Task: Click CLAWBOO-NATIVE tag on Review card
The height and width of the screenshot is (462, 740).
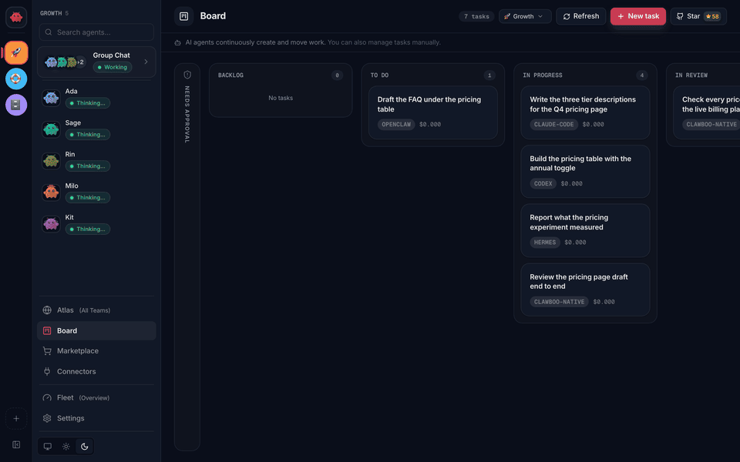Action: pyautogui.click(x=560, y=302)
